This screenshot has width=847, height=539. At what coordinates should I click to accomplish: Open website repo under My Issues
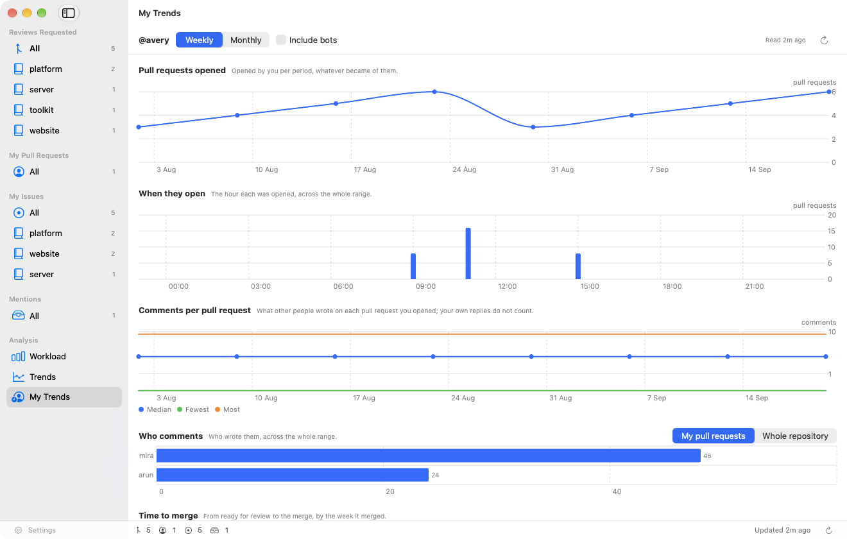tap(64, 254)
